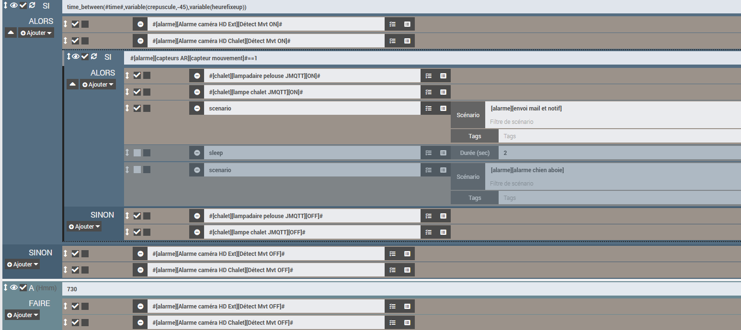Click the Filtre de scénario field under envoi mail et notif

pyautogui.click(x=613, y=122)
